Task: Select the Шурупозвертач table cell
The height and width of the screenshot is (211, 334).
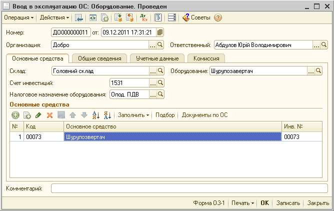Action: tap(173, 136)
